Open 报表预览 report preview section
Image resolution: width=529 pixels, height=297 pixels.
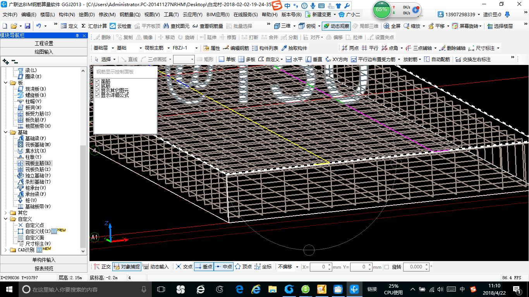(44, 268)
